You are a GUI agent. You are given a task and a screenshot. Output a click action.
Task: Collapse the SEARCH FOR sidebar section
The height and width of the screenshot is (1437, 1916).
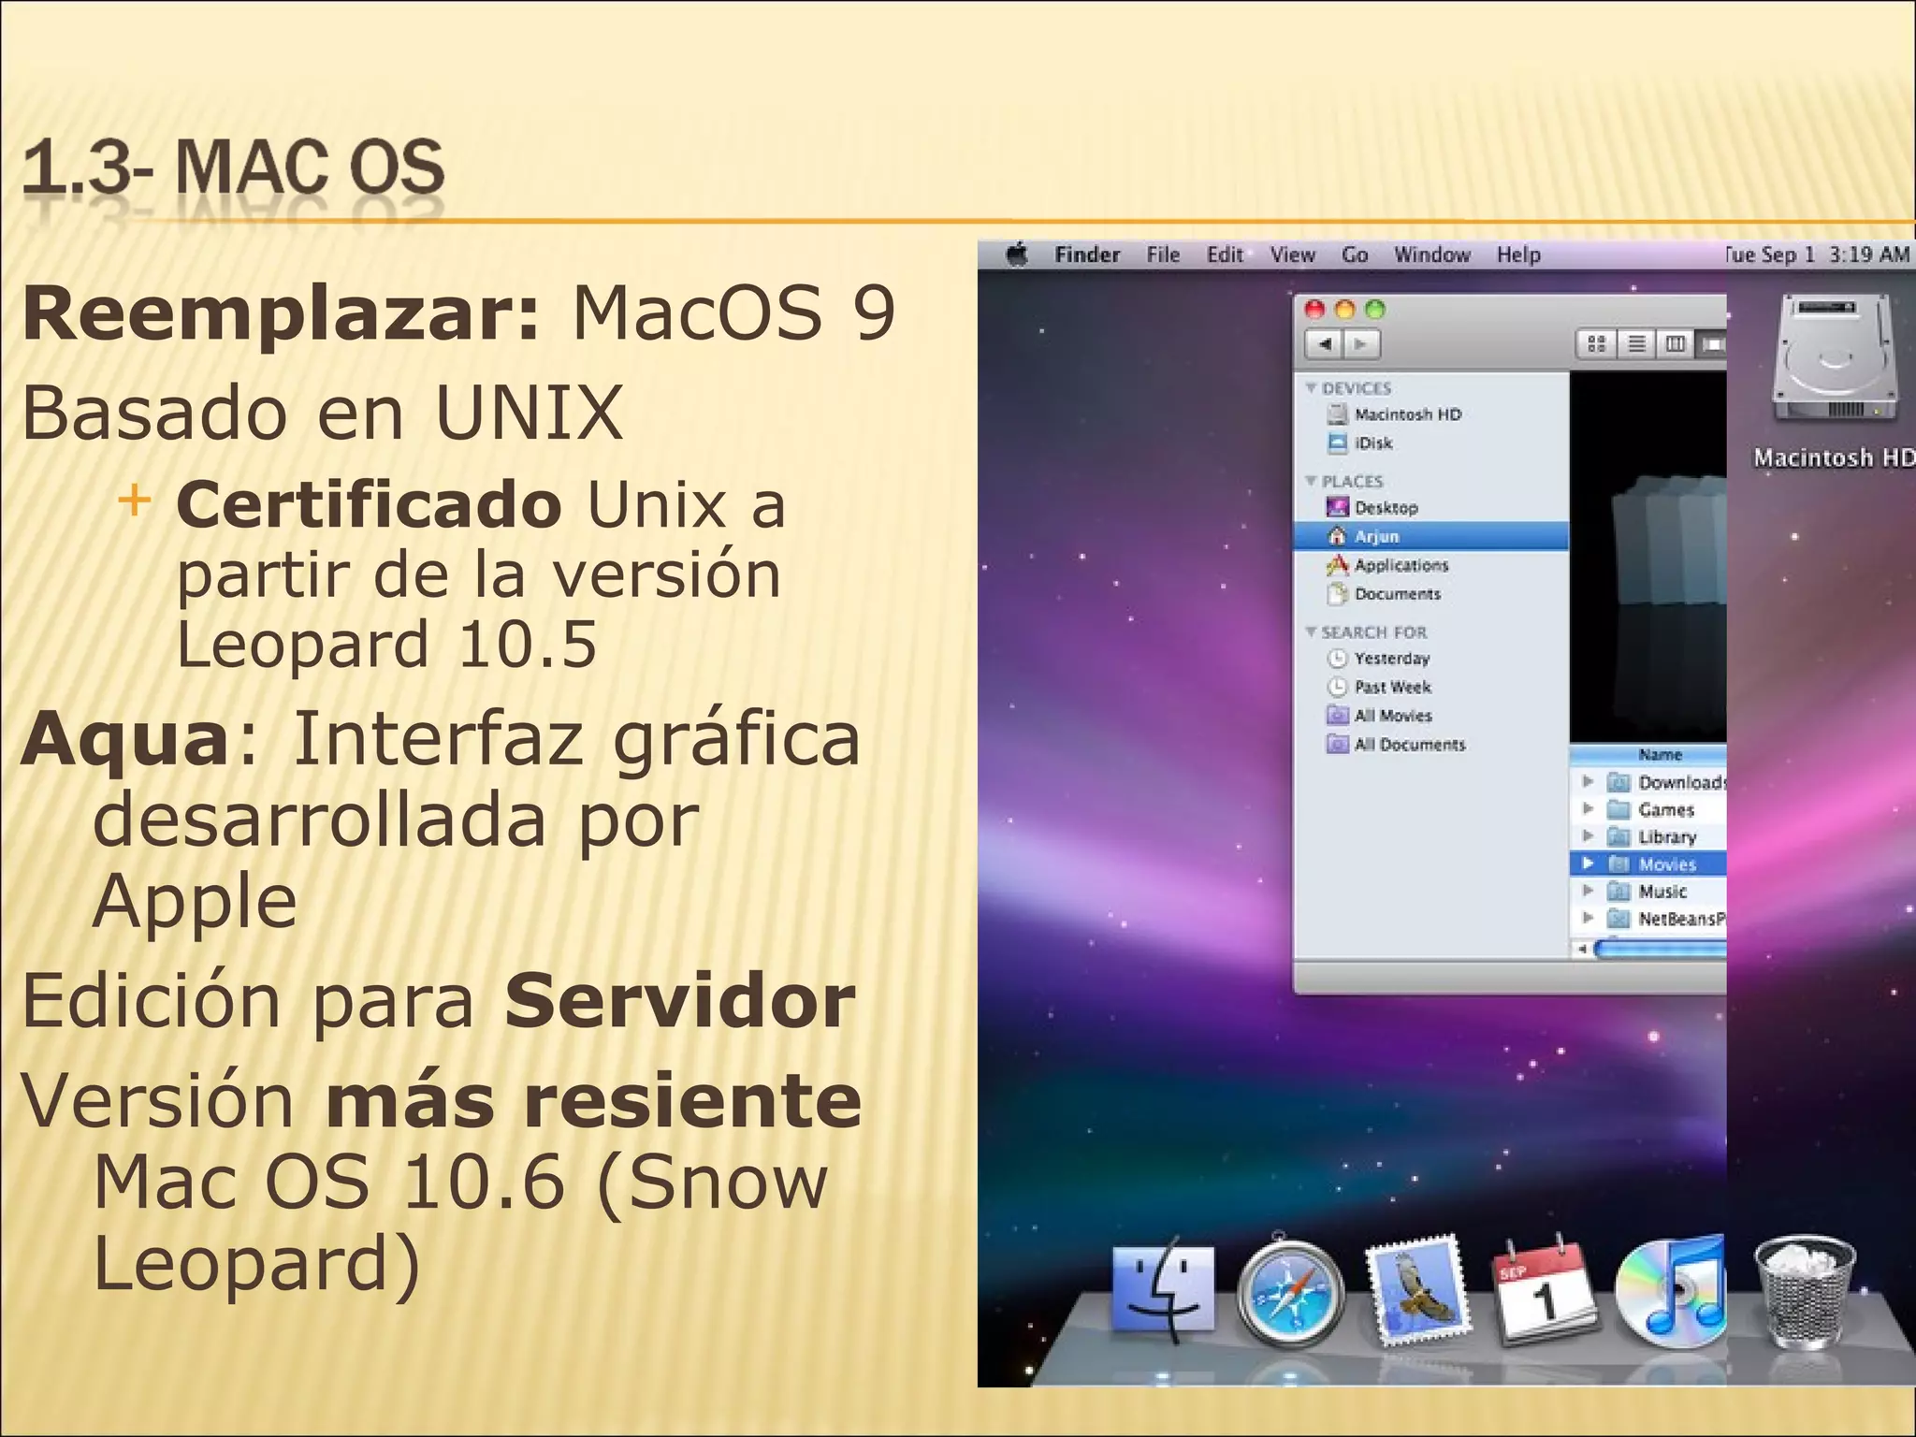(x=1311, y=632)
